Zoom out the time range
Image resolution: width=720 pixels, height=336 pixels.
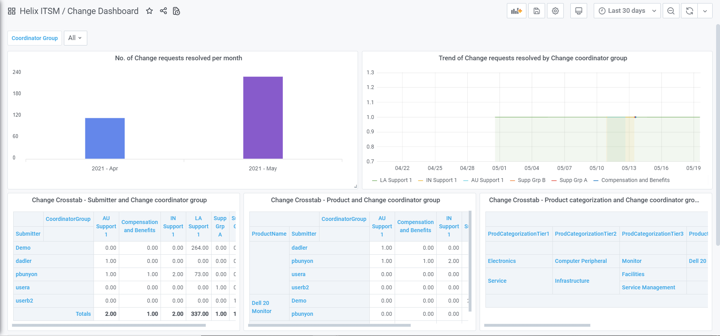coord(671,11)
